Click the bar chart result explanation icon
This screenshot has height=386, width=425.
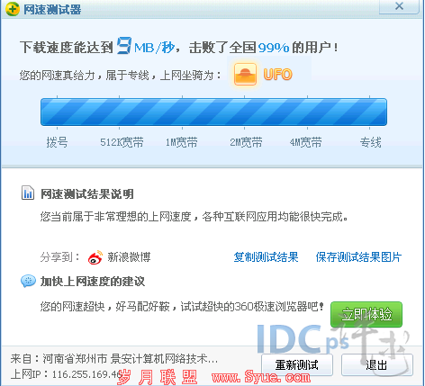(28, 193)
